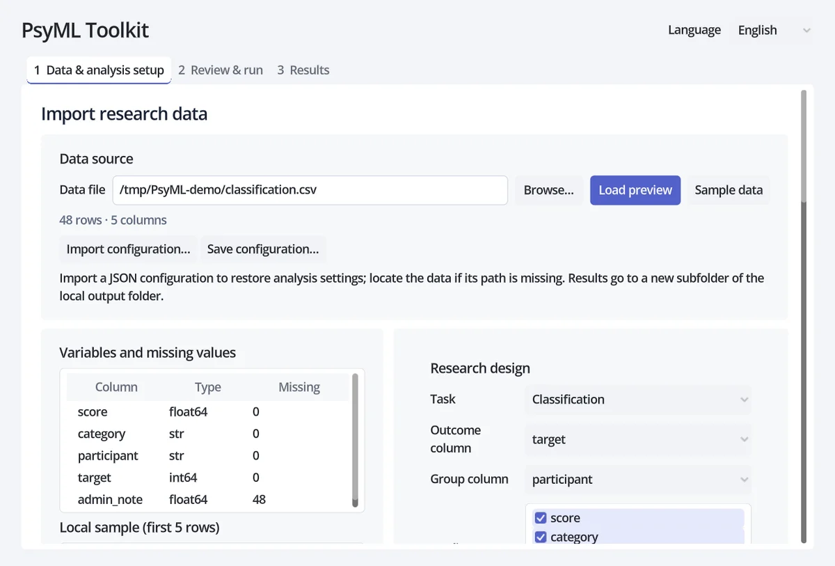This screenshot has height=566, width=835.
Task: Uncheck the category feature checkbox
Action: point(541,537)
